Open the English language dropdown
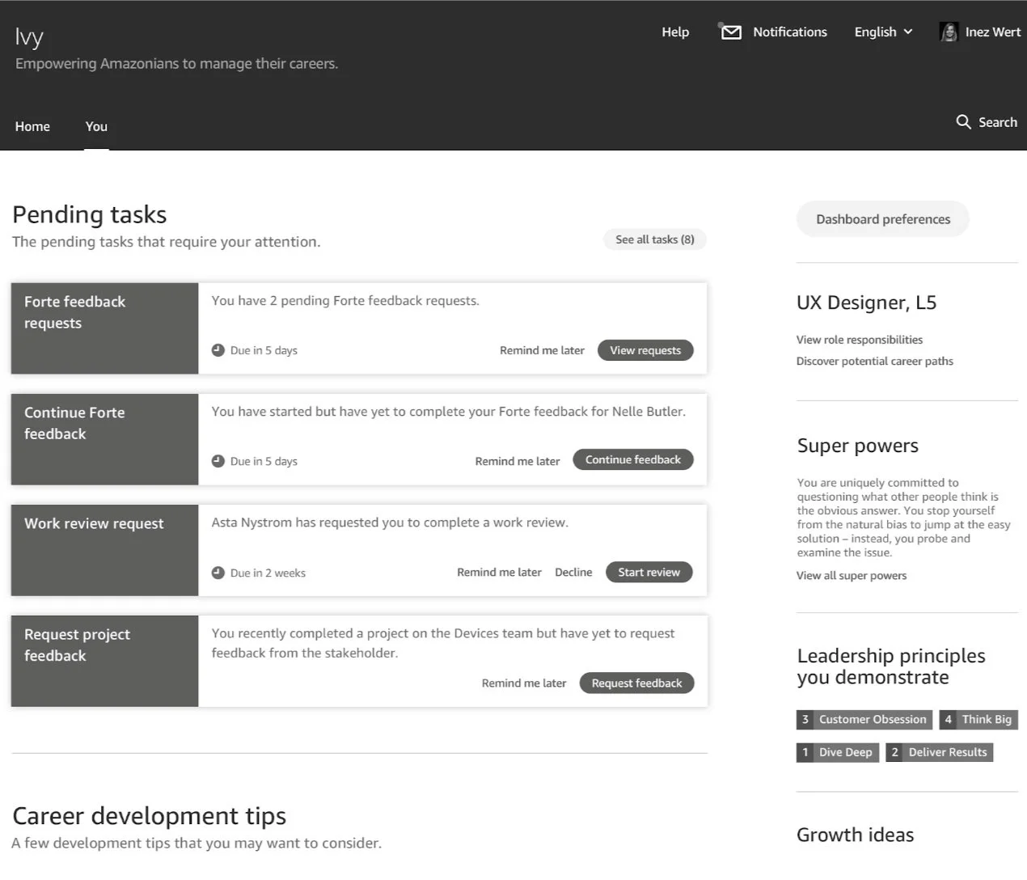The image size is (1027, 880). (883, 32)
